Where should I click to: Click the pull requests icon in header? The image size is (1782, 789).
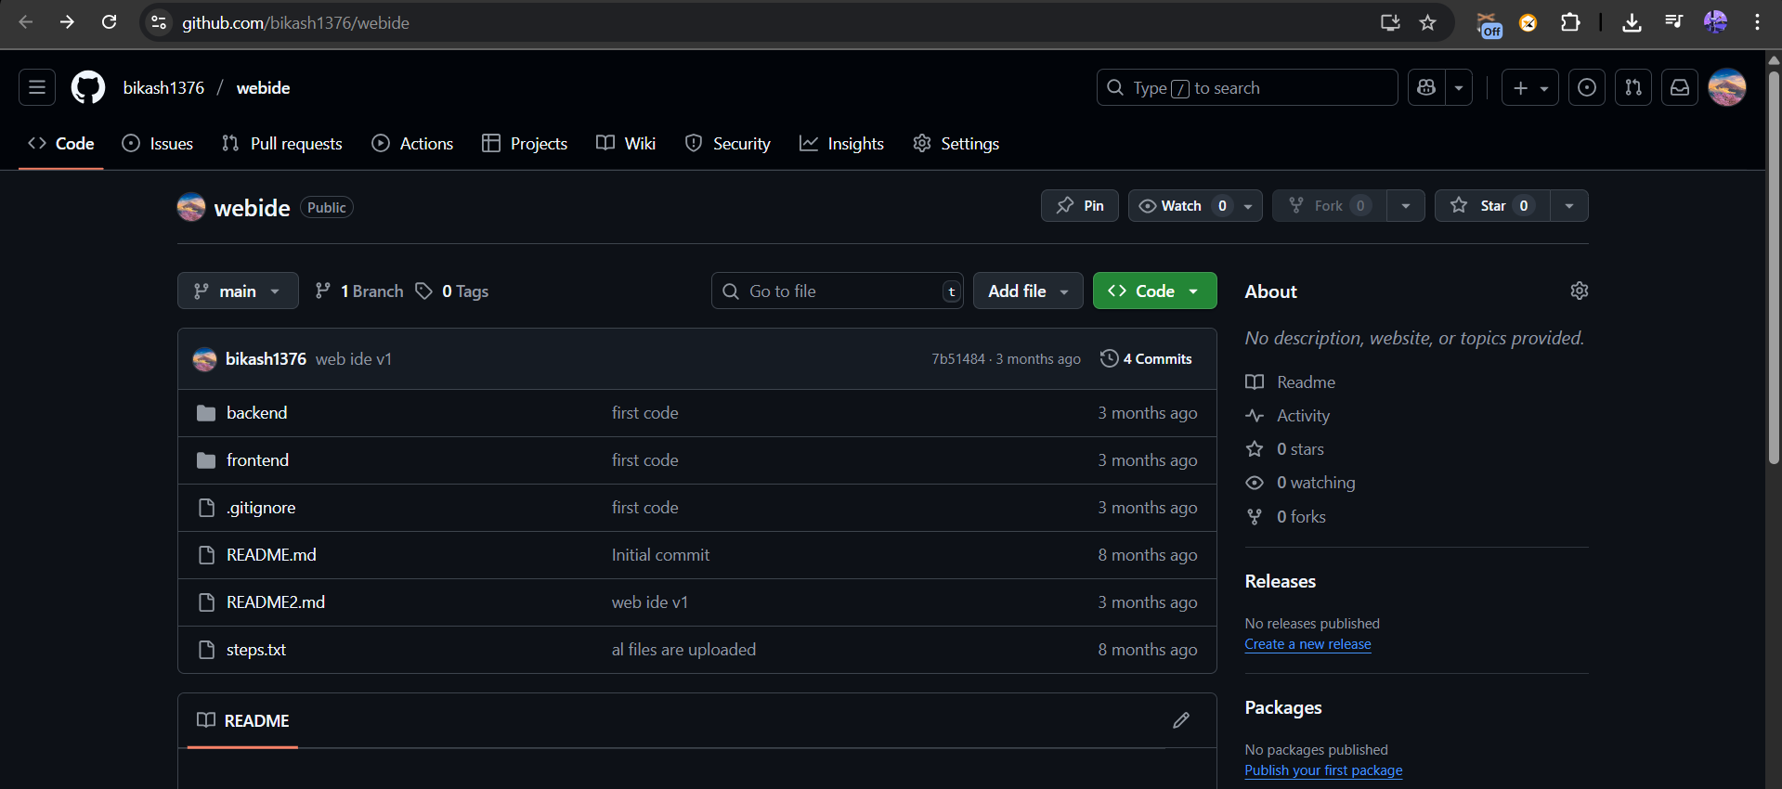coord(1632,88)
